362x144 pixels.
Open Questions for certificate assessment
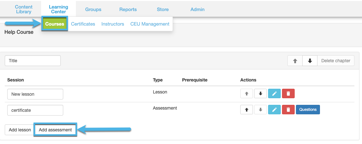tap(308, 110)
